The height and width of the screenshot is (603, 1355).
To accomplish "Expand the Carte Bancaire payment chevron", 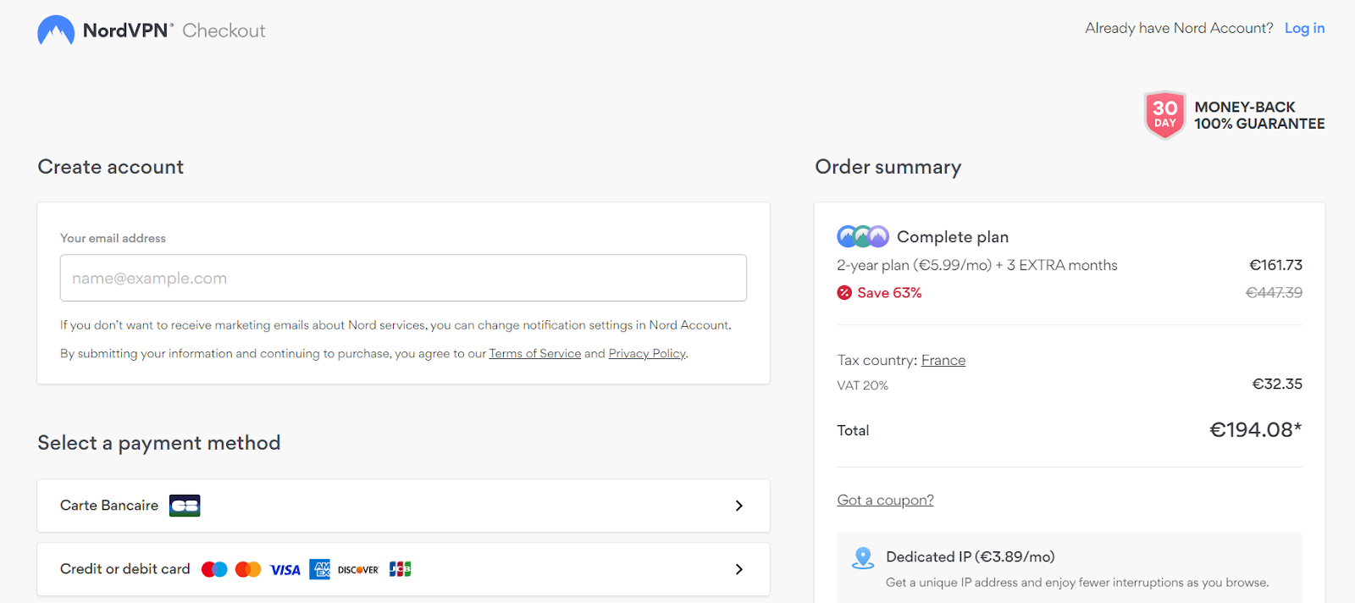I will (x=738, y=506).
